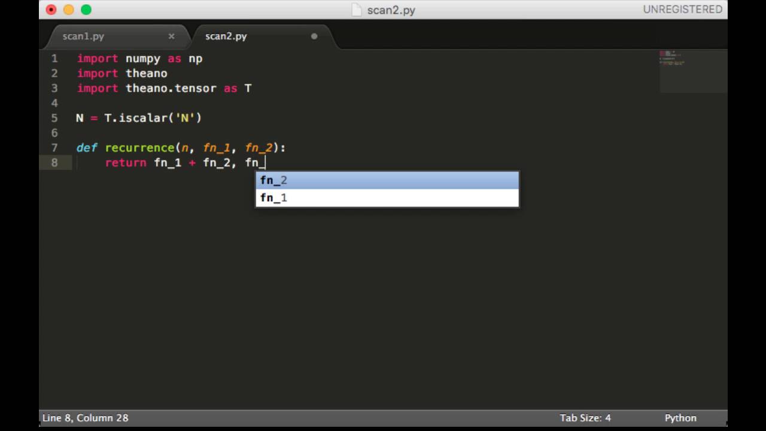This screenshot has height=431, width=766.
Task: Click 'def' keyword on line 7
Action: 87,148
